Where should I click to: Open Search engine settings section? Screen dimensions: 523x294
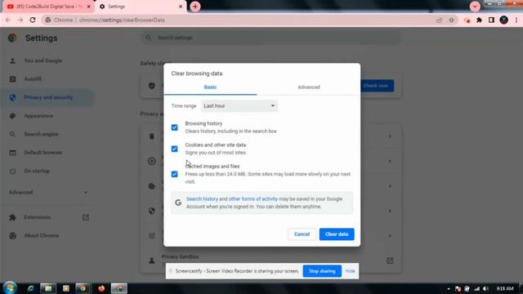(41, 134)
